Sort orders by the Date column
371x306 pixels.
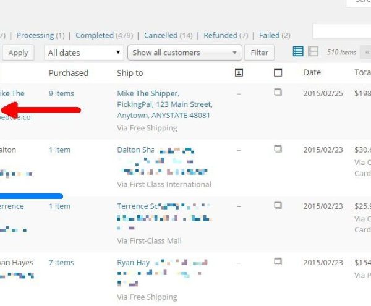[312, 73]
